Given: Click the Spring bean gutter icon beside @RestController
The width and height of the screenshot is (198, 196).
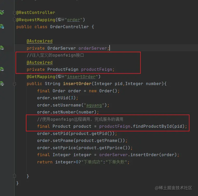Looking at the screenshot, I should click(2, 12).
